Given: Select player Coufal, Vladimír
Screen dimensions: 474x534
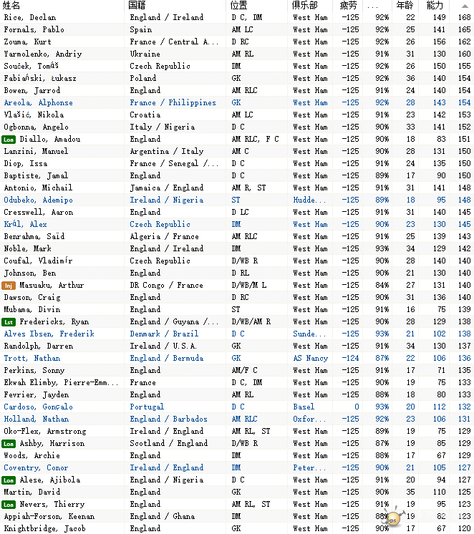Looking at the screenshot, I should pyautogui.click(x=38, y=261).
